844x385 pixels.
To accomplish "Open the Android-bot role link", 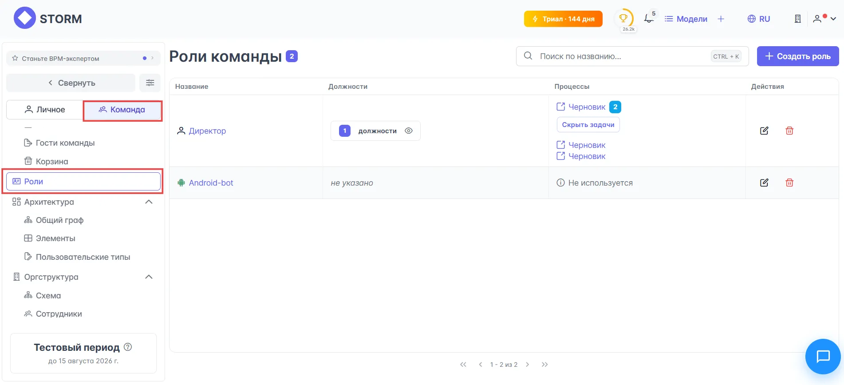I will 211,183.
